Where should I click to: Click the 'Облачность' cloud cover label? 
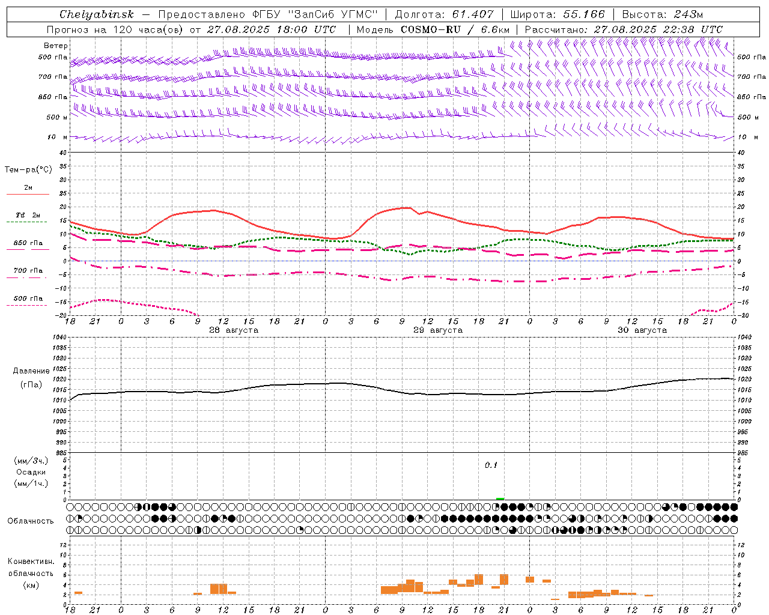(31, 521)
